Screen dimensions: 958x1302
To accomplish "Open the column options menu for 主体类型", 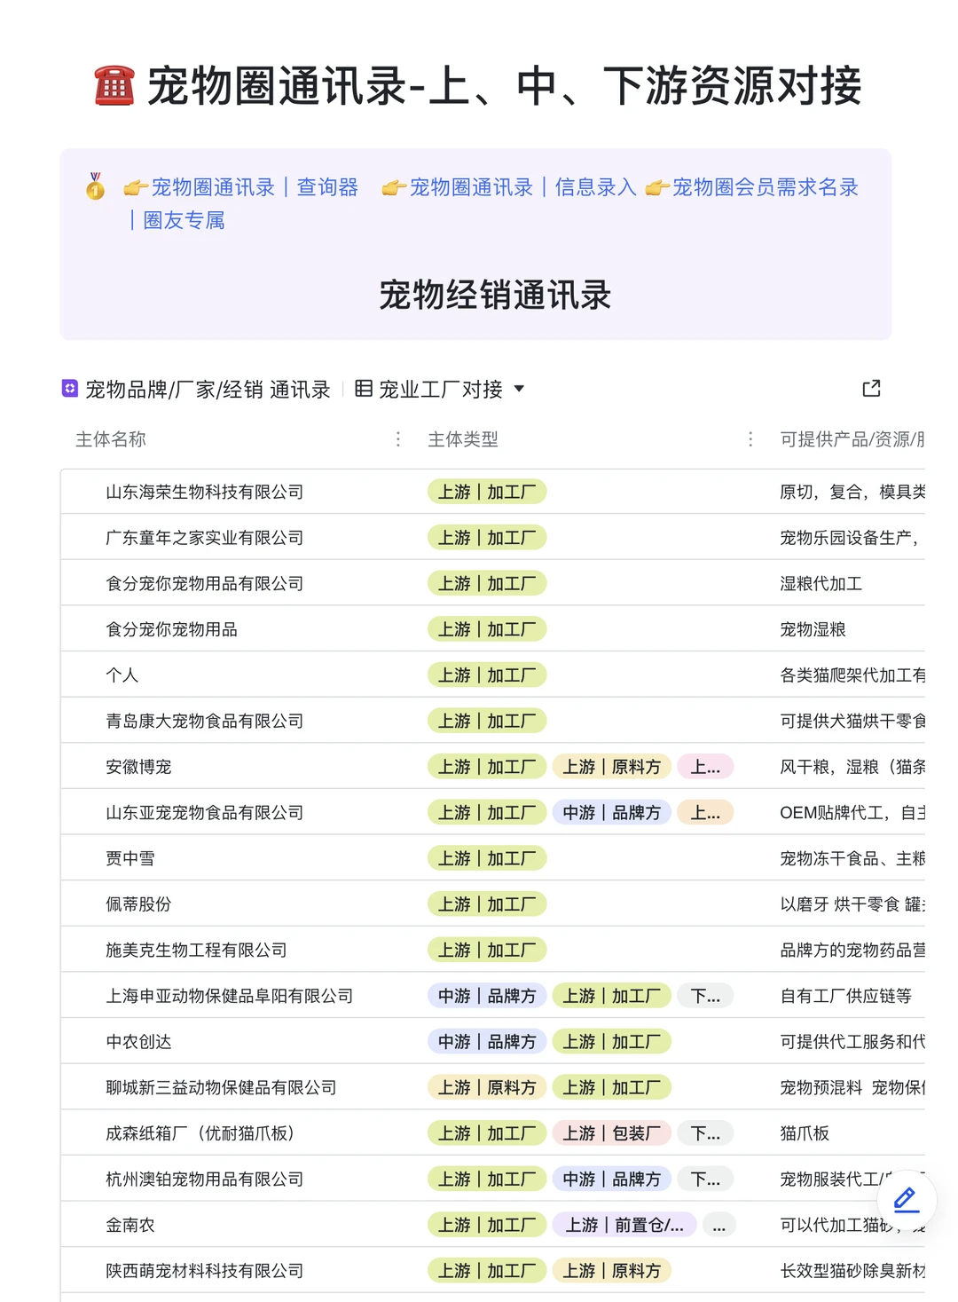I will (750, 439).
